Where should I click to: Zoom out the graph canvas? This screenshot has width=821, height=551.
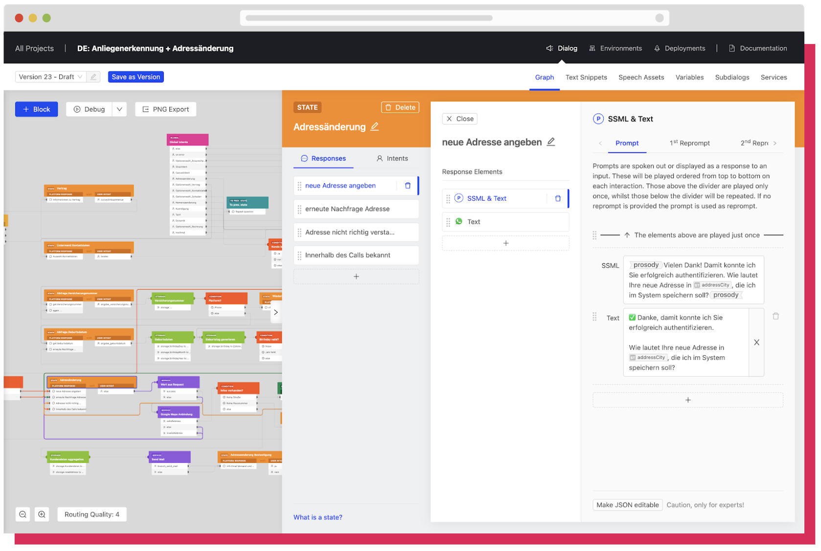click(x=23, y=515)
